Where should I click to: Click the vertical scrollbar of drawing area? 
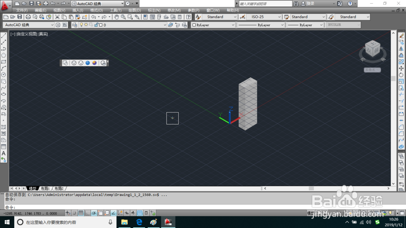click(393, 108)
